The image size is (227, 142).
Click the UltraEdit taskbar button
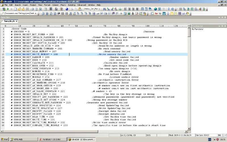[81, 139]
